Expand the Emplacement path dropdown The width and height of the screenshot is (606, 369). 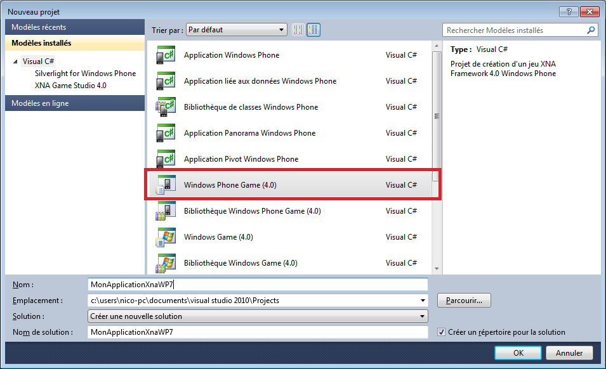click(x=423, y=301)
